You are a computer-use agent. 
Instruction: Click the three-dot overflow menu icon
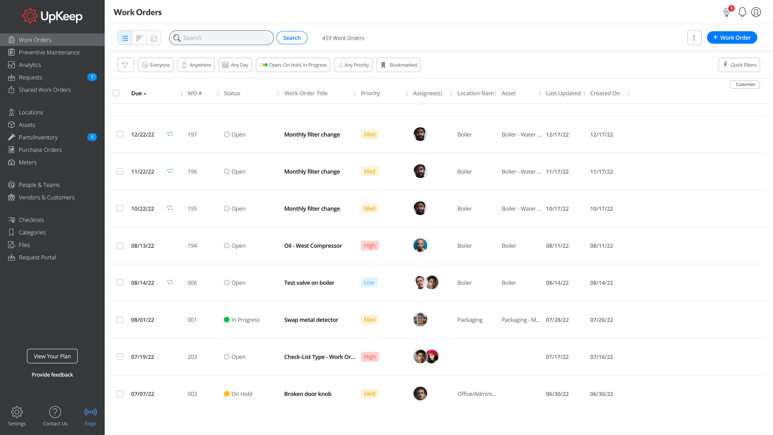click(694, 38)
